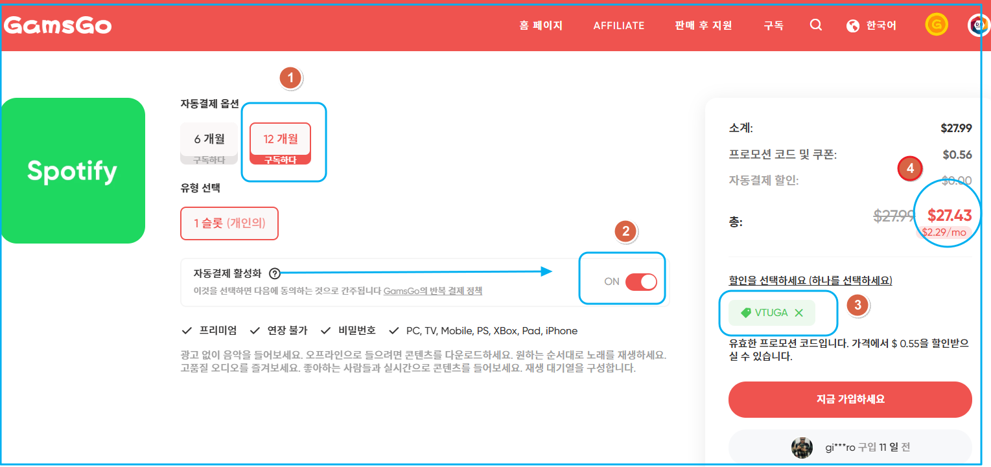Click the VTUGA coupon tag icon
Viewport: 991px width, 467px height.
pos(746,313)
